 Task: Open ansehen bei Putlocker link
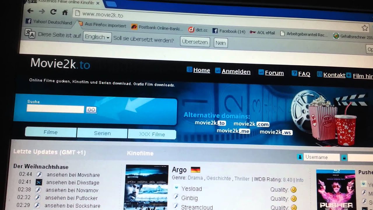click(x=71, y=198)
